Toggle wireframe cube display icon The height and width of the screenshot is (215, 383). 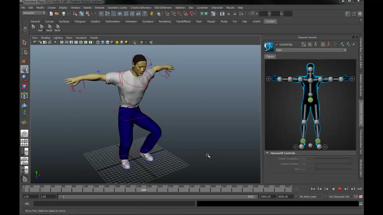click(x=98, y=42)
